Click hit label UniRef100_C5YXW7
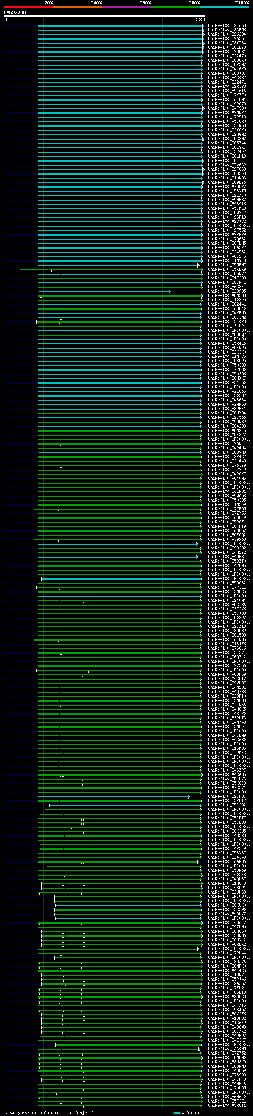The image size is (253, 1116). coord(227,65)
